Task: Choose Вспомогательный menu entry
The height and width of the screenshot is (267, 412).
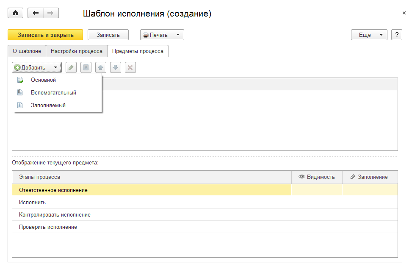Action: coord(53,92)
